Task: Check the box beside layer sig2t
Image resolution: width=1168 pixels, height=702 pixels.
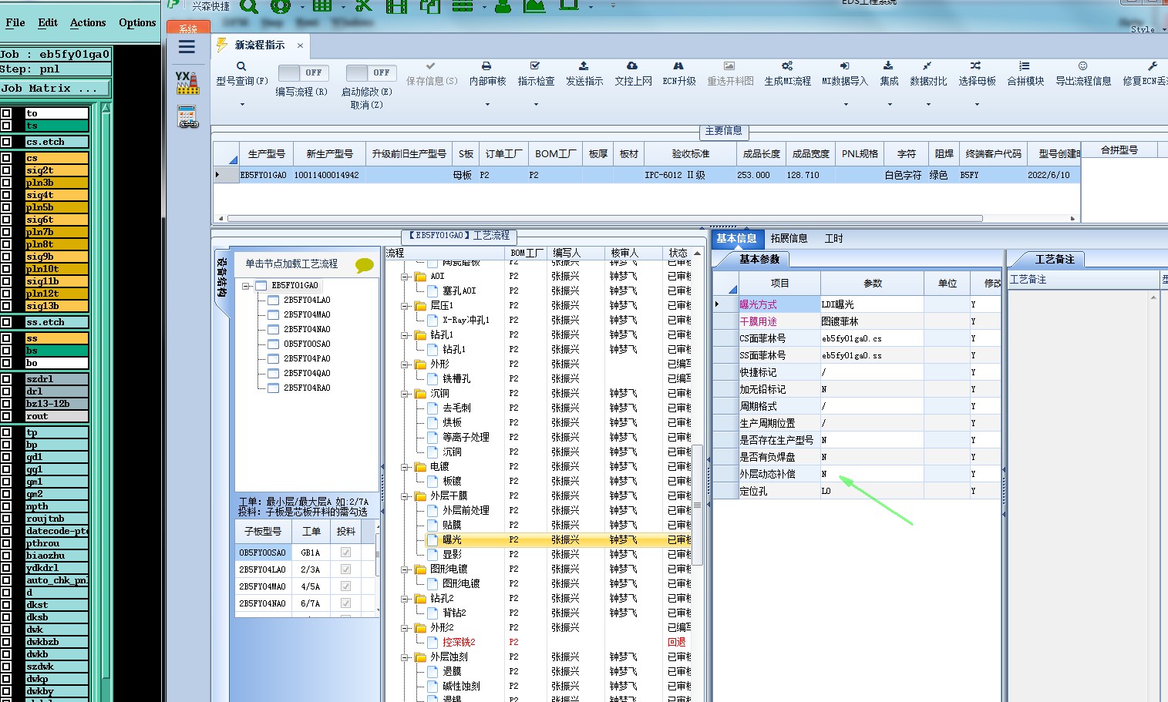Action: 6,170
